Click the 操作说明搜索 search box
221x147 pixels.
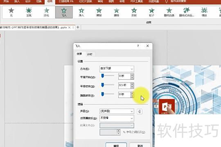[178, 1]
